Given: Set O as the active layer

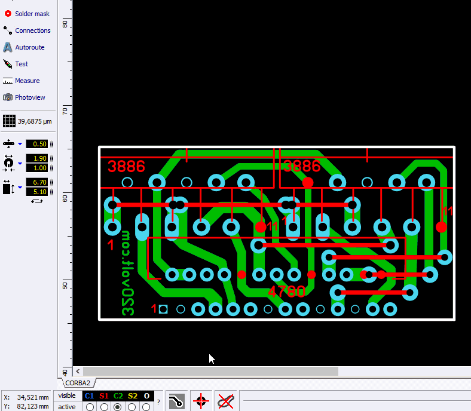Looking at the screenshot, I should [x=146, y=407].
